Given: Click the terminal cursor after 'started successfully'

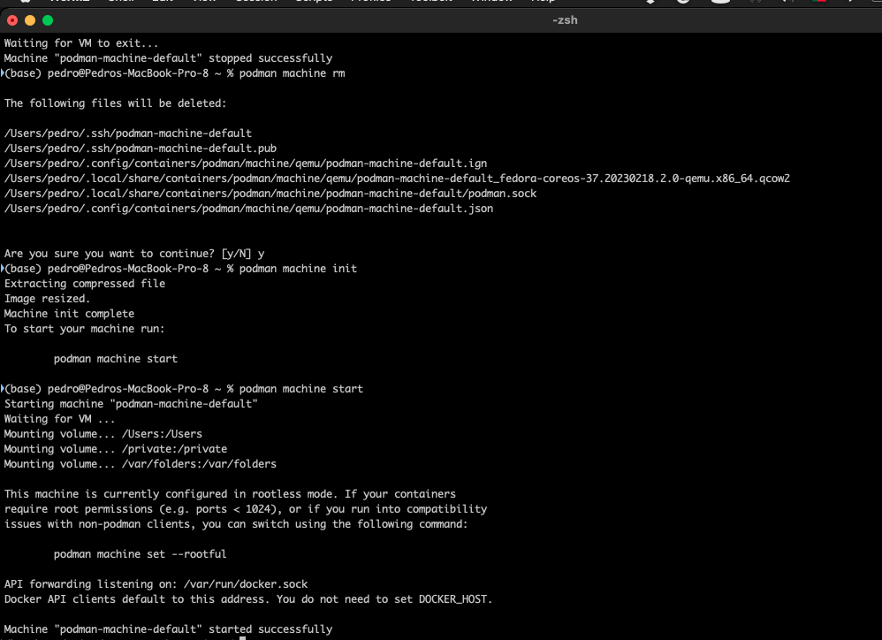Looking at the screenshot, I should (242, 635).
